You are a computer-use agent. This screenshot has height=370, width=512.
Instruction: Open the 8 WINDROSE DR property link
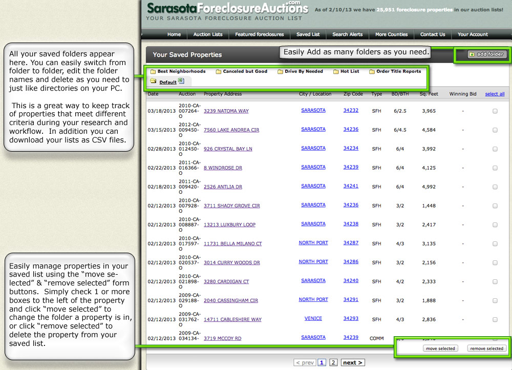click(x=223, y=168)
